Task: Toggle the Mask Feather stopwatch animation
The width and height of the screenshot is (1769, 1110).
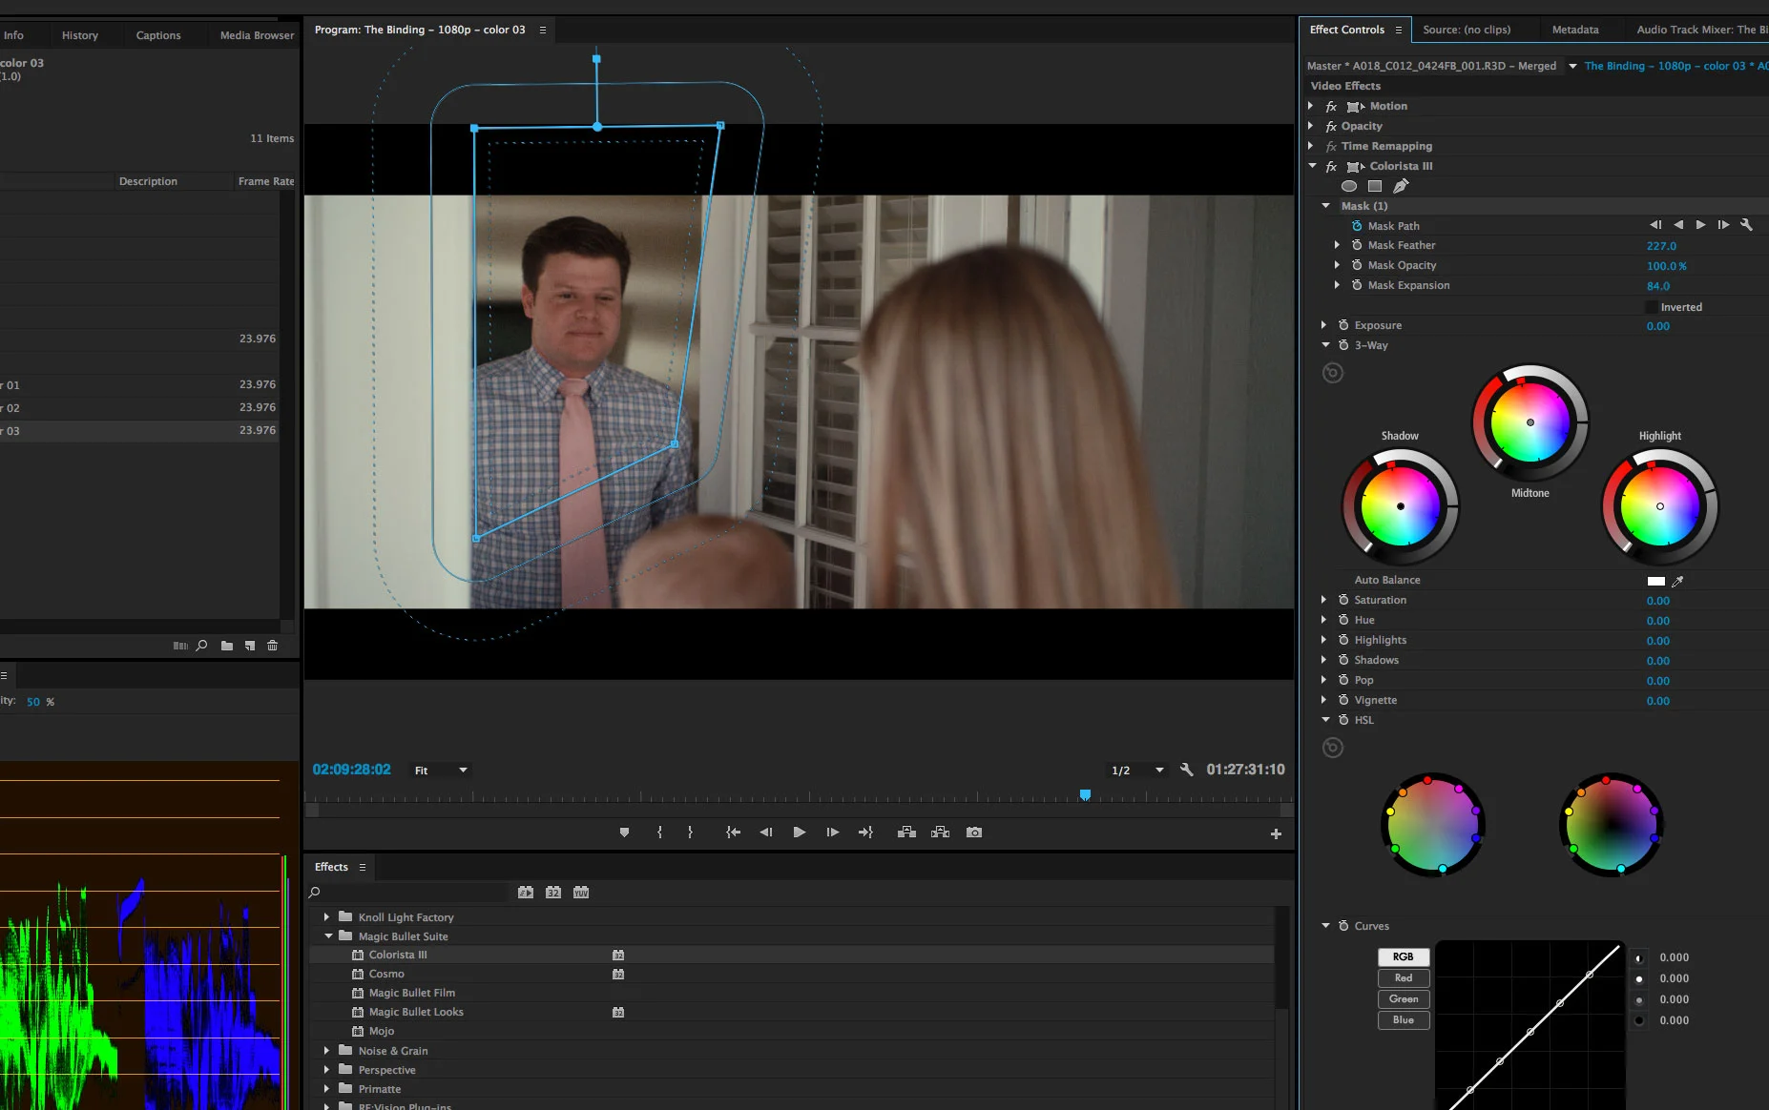Action: [x=1357, y=245]
